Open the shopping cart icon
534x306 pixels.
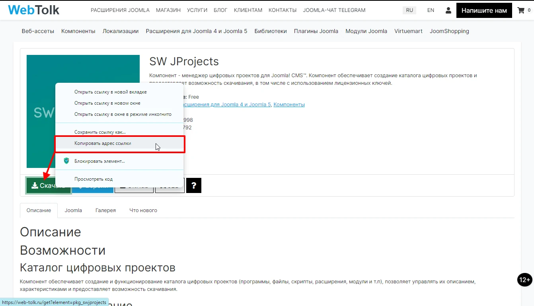pos(521,10)
